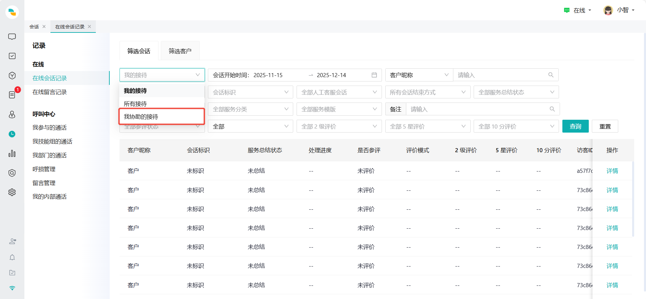Click the end date 2025-12-14 field

[331, 75]
